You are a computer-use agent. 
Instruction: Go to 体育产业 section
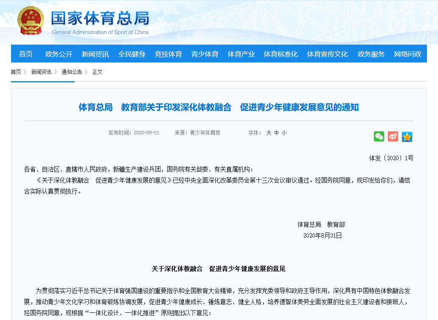coord(241,54)
